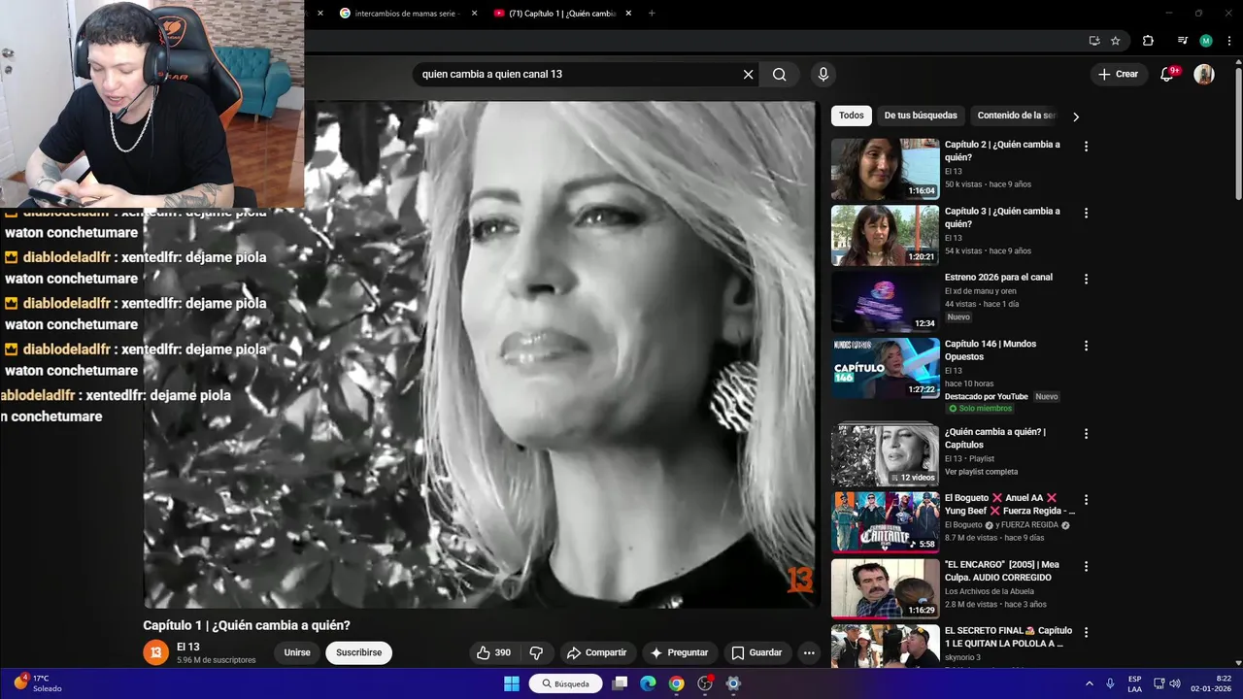Dislike the video with thumbs down
The image size is (1243, 699).
click(536, 652)
